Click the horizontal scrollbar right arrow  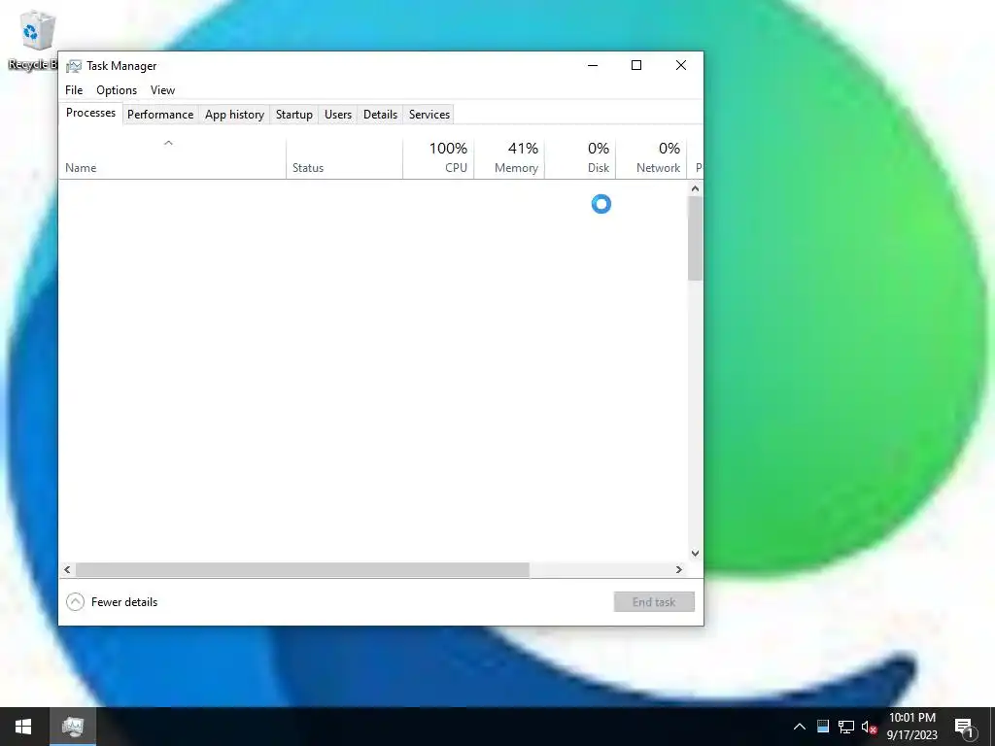[x=679, y=569]
